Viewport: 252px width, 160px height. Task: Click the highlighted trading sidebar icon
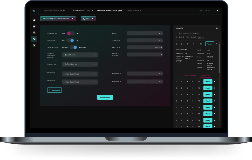tap(34, 39)
